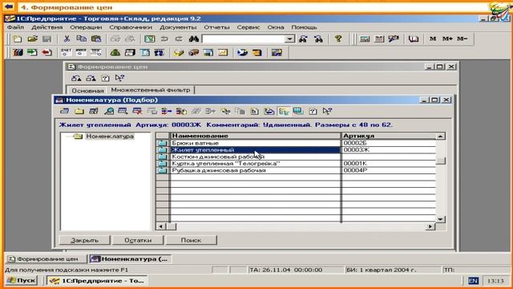This screenshot has width=513, height=289.
Task: Click the new folder group icon in Номенклатура
Action: 79,112
